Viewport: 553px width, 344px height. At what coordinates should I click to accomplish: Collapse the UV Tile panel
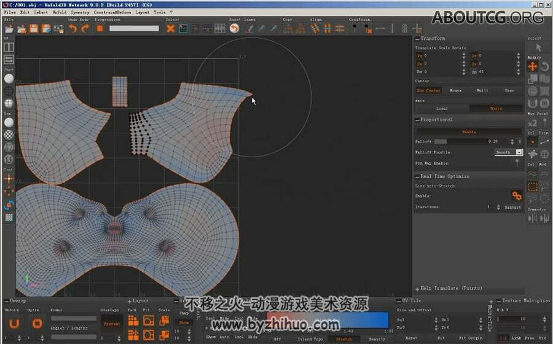click(399, 301)
